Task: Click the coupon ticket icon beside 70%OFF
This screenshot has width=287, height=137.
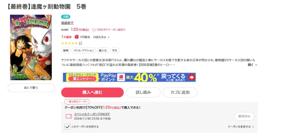Action: tap(94, 30)
